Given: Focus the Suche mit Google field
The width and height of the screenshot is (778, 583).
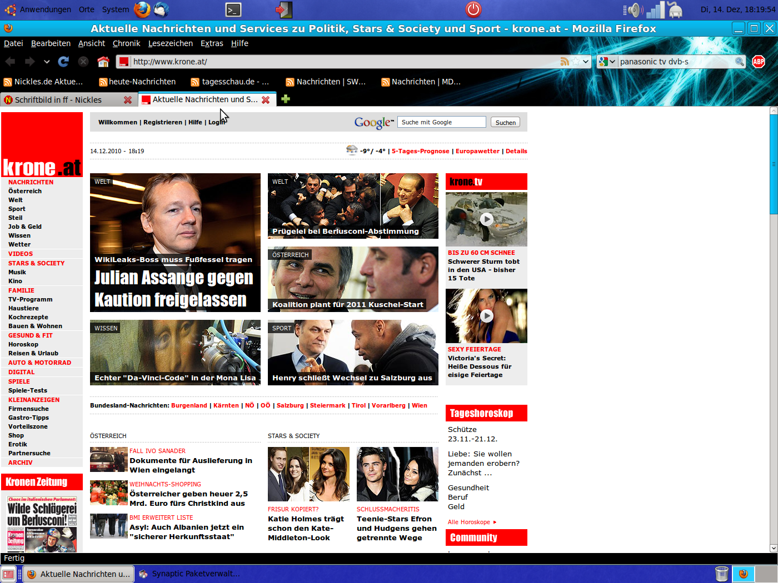Looking at the screenshot, I should point(442,122).
